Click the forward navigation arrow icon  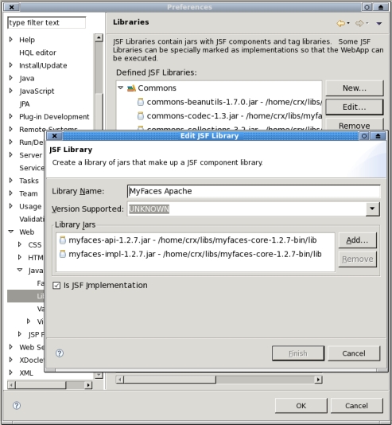(x=359, y=23)
